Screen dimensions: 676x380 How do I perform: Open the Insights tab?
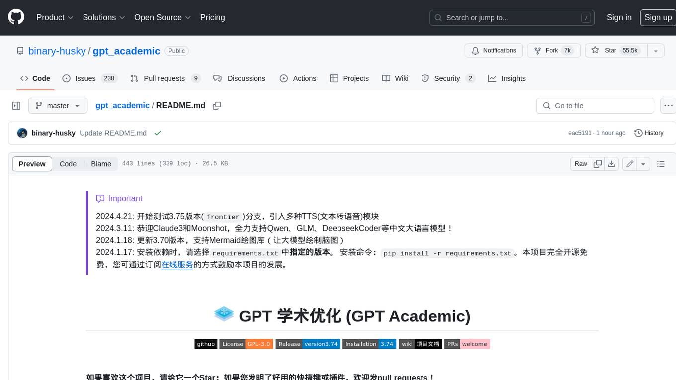(x=507, y=78)
